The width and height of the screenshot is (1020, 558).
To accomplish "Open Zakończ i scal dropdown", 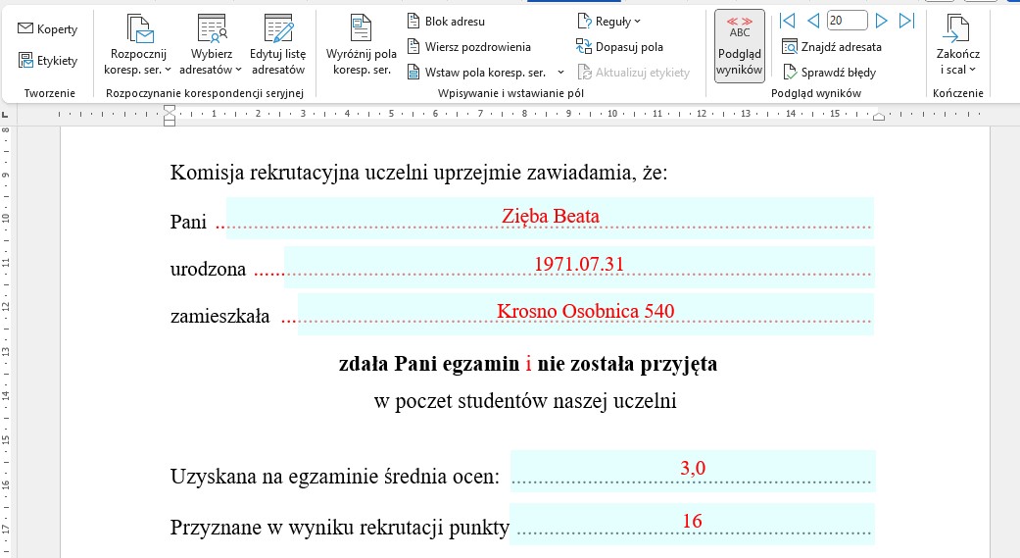I will click(957, 70).
